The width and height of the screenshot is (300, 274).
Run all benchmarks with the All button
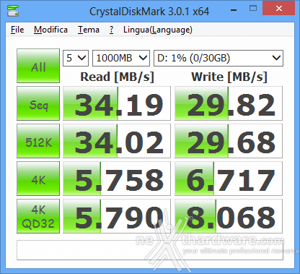click(x=38, y=66)
